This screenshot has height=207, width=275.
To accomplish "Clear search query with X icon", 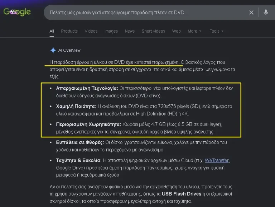I will 251,13.
